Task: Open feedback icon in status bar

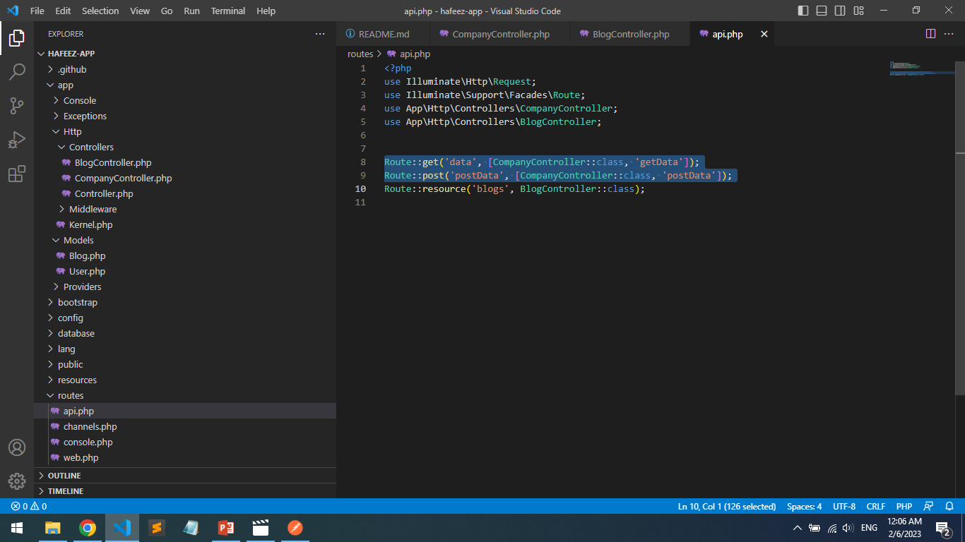Action: [929, 507]
